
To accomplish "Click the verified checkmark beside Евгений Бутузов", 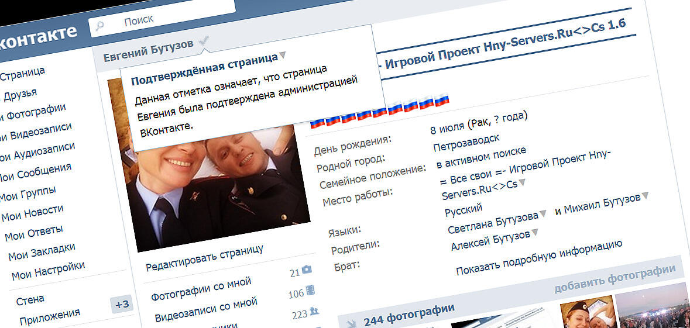I will [x=204, y=42].
